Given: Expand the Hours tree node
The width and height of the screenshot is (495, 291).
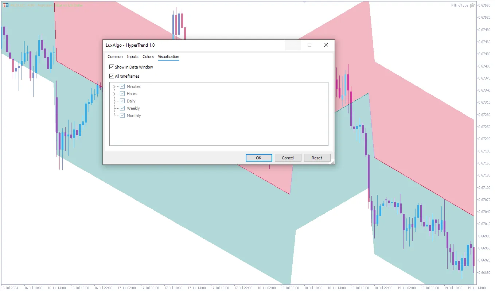Looking at the screenshot, I should click(x=114, y=94).
